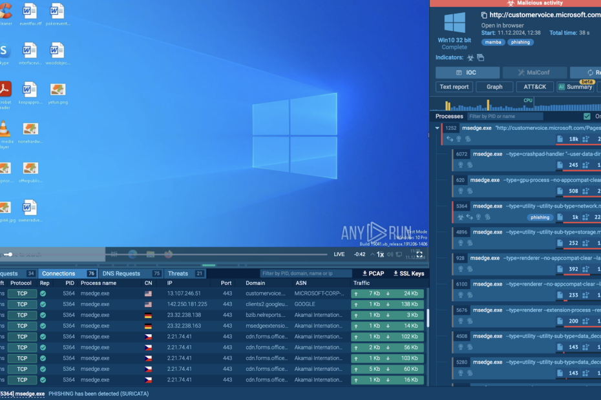Click the File Explorer icon in the VM taskbar
601x400 pixels.
[x=151, y=254]
